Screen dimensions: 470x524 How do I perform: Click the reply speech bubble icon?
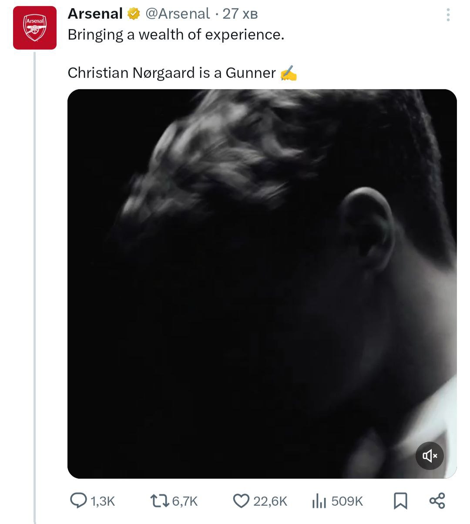[78, 501]
